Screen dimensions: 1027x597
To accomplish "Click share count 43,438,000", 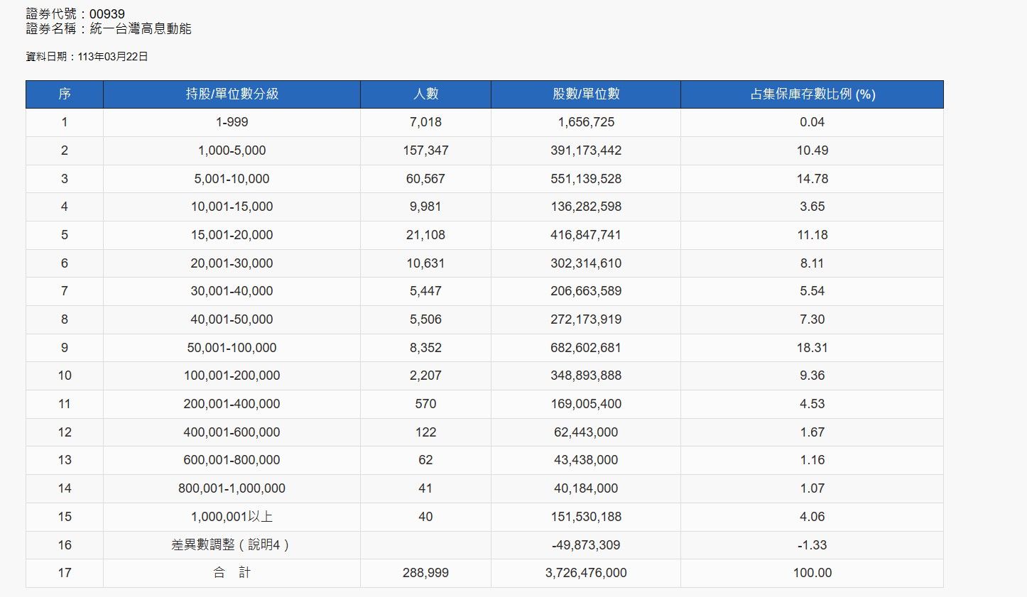I will (x=586, y=460).
